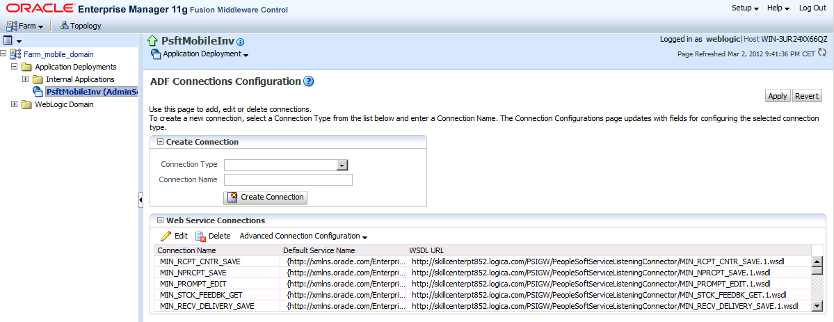Screen dimensions: 834x322
Task: Expand the WebLogic Domain folder
Action: [x=15, y=104]
